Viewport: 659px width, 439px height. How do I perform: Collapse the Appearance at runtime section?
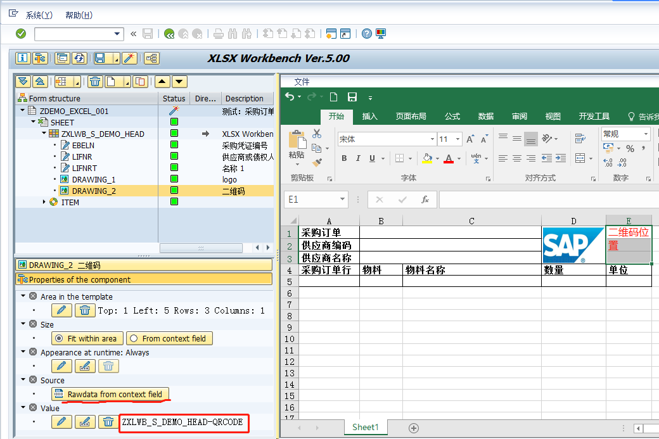23,352
